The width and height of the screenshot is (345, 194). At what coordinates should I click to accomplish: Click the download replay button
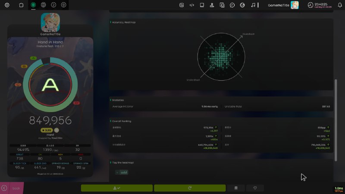pos(117,188)
